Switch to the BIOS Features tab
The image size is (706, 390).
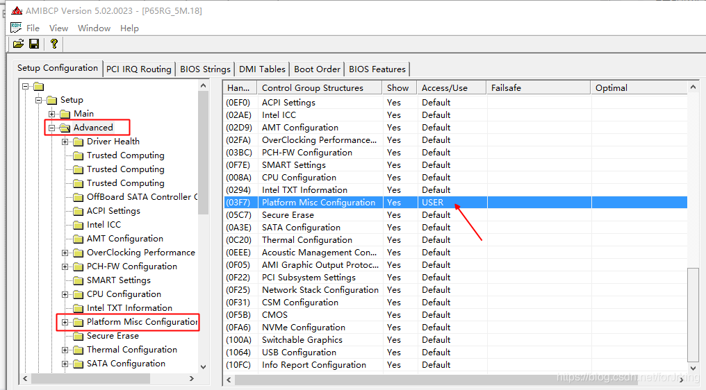pyautogui.click(x=377, y=69)
